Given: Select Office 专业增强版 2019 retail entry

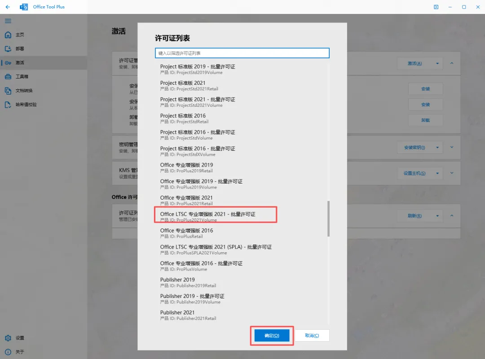Looking at the screenshot, I should coord(242,167).
